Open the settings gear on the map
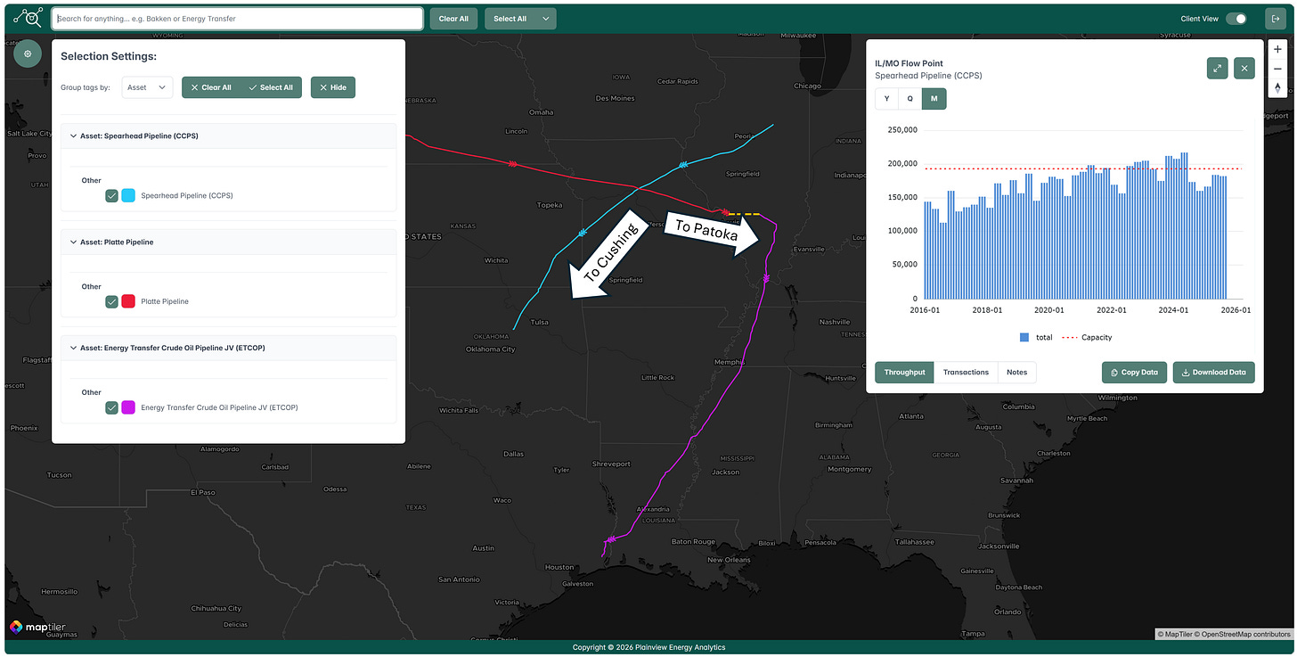The image size is (1297, 657). pos(28,53)
